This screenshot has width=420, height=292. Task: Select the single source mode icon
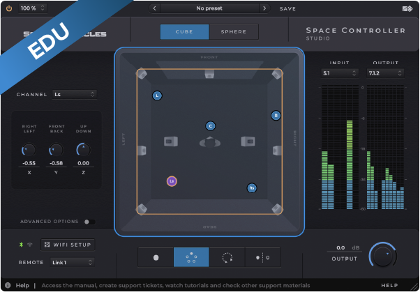156,257
